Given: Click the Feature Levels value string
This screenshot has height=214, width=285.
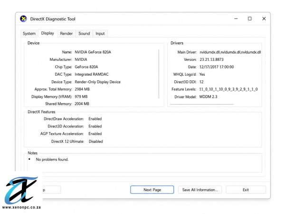Looking at the screenshot, I should click(x=228, y=89).
